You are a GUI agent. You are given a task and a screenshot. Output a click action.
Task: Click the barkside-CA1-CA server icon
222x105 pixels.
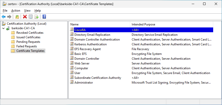[8, 28]
